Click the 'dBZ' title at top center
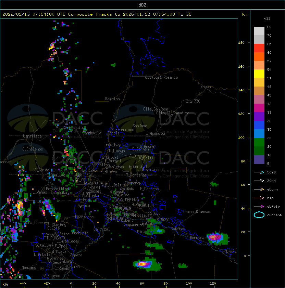Viewport: 285px width, 288px height. 142,5
